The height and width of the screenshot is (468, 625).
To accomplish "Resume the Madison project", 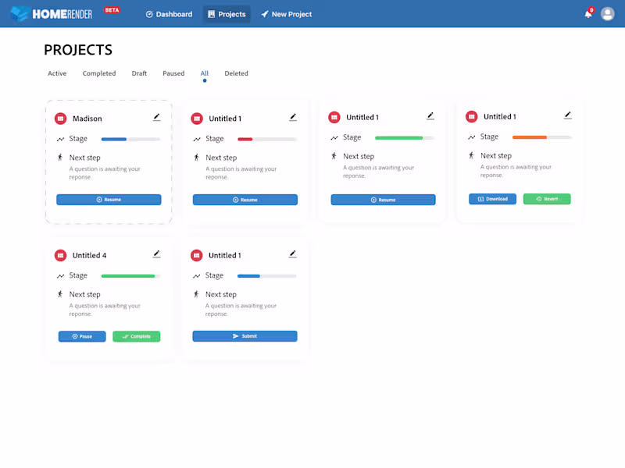I will (x=109, y=200).
